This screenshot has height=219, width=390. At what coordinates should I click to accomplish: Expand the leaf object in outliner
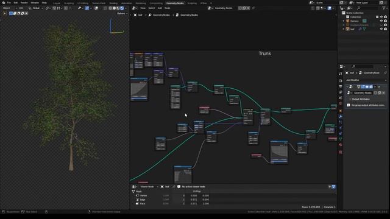point(344,29)
